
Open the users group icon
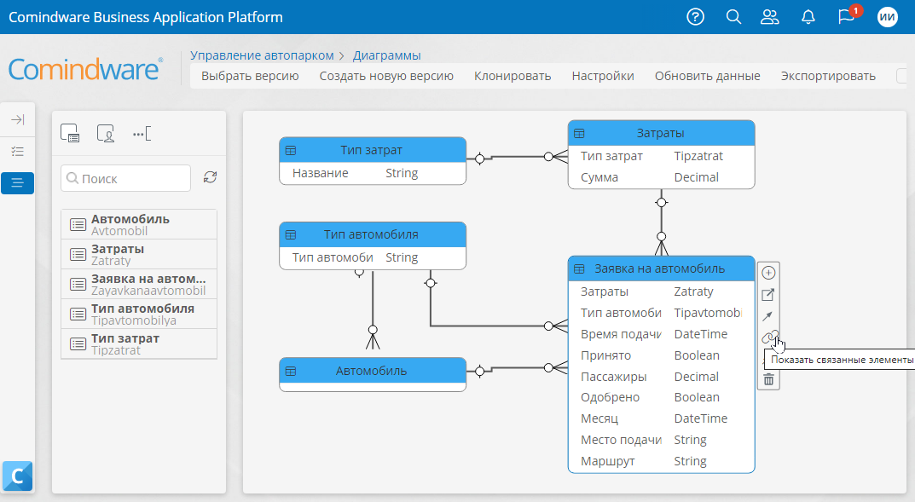pos(770,17)
